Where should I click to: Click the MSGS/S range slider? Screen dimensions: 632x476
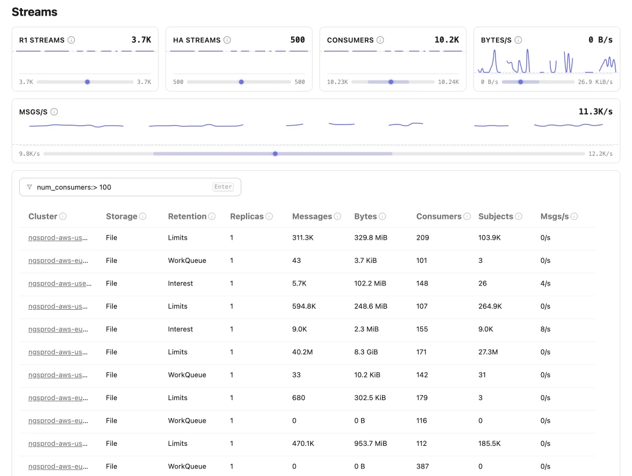pos(275,153)
